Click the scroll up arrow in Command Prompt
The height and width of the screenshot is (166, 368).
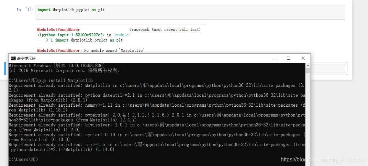click(308, 65)
